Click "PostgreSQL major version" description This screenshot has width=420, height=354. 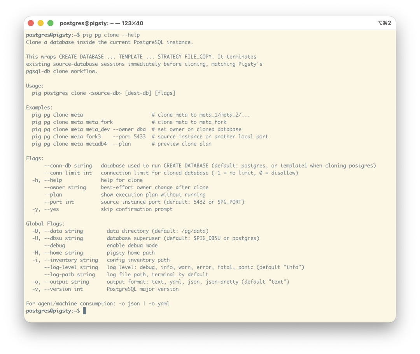(x=143, y=289)
